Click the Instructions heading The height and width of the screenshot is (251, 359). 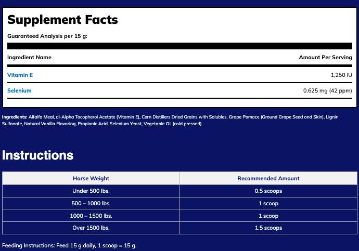(x=37, y=155)
